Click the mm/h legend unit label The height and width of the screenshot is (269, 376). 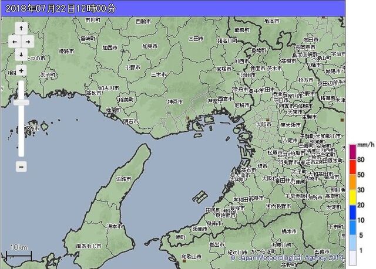(365, 144)
